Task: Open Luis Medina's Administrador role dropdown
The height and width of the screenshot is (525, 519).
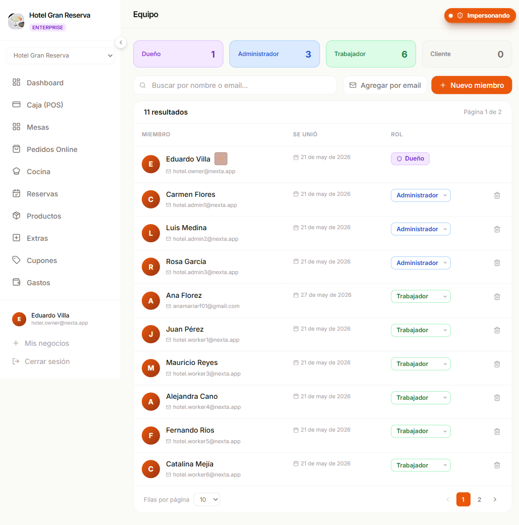Action: 421,229
